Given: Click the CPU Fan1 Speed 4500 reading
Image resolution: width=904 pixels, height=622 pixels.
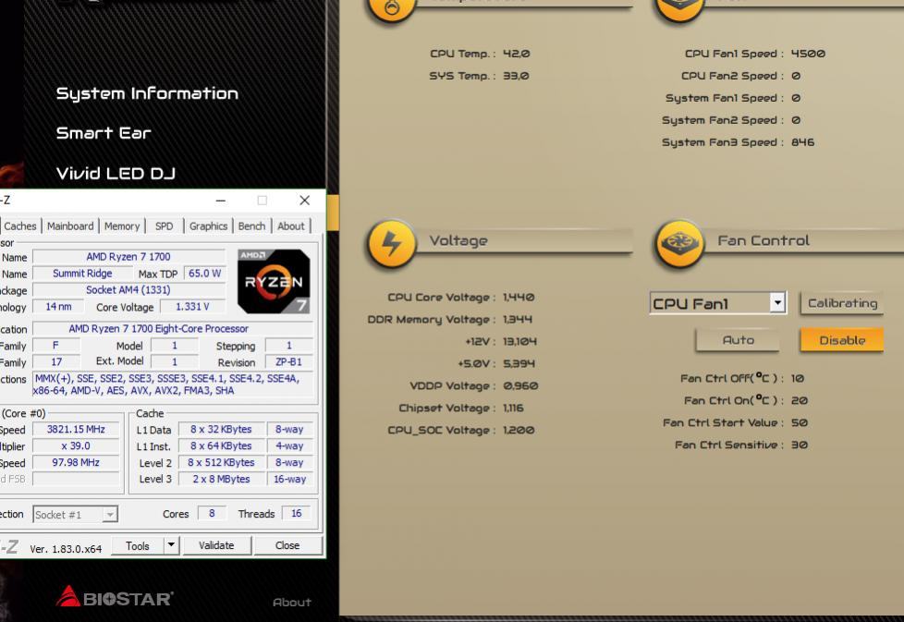Looking at the screenshot, I should coord(808,54).
